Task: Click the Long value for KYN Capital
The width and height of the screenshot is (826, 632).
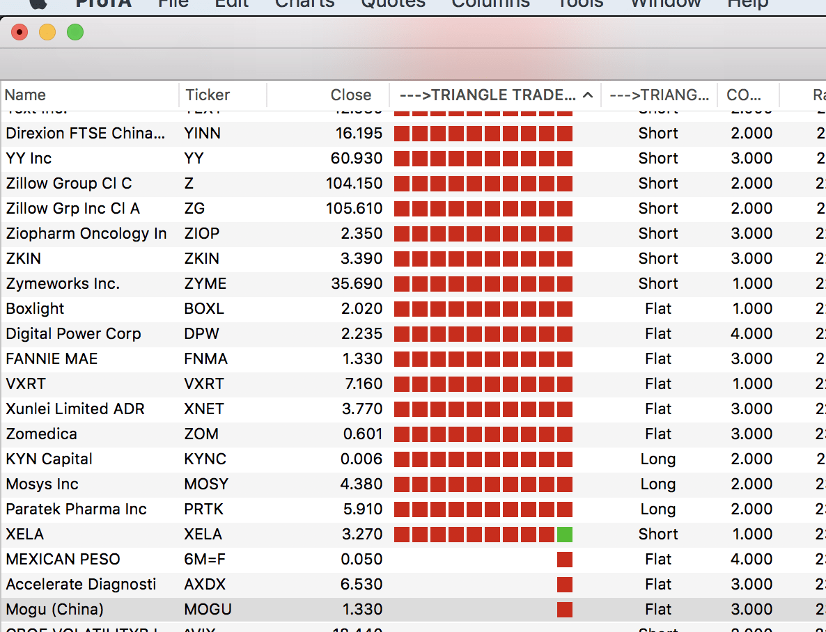Action: click(658, 459)
